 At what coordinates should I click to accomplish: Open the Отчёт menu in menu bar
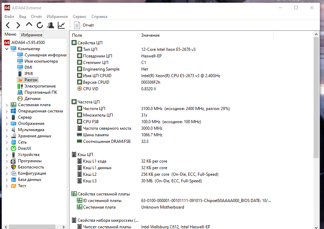[36, 17]
